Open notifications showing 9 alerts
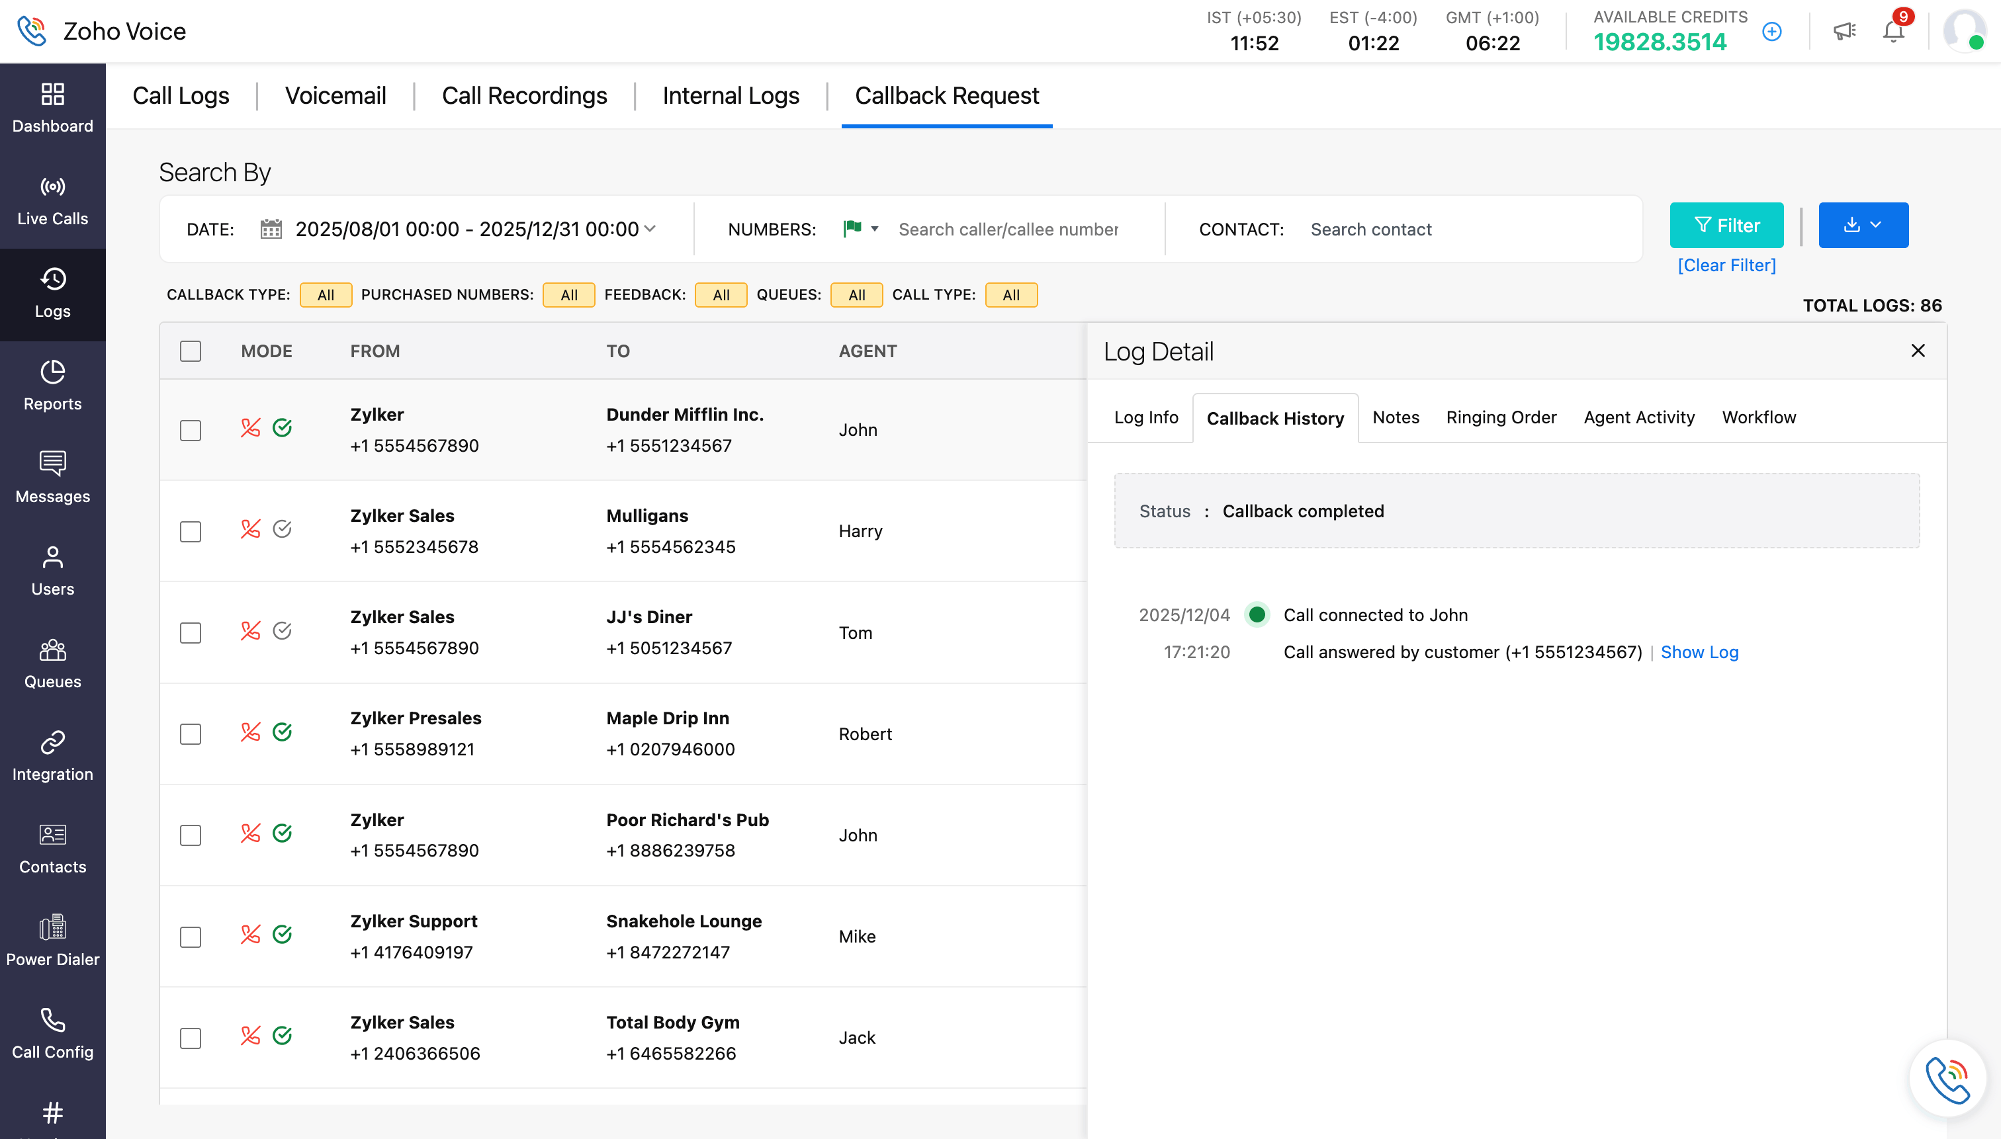 [x=1893, y=31]
